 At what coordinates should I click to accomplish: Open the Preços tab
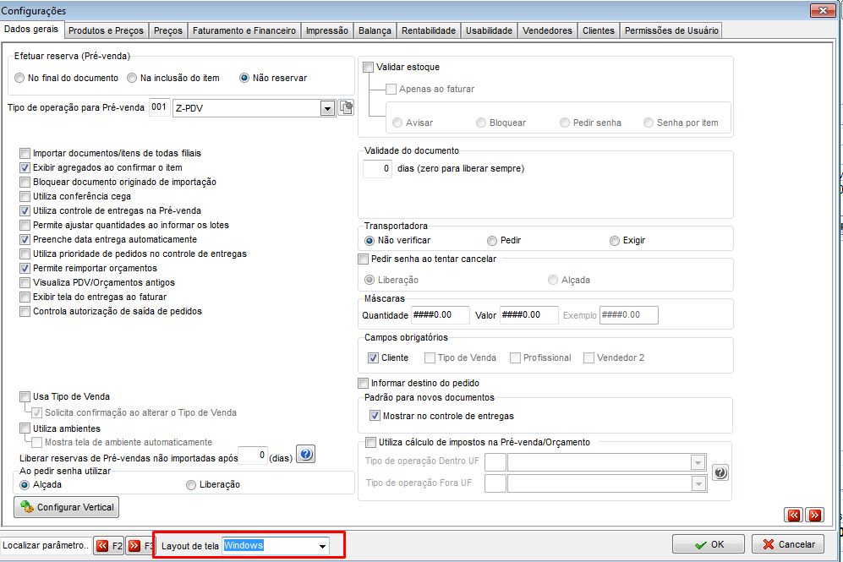(167, 30)
